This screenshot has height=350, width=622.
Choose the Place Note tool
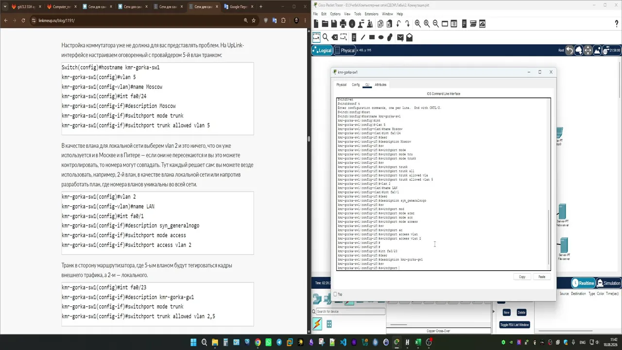(354, 37)
